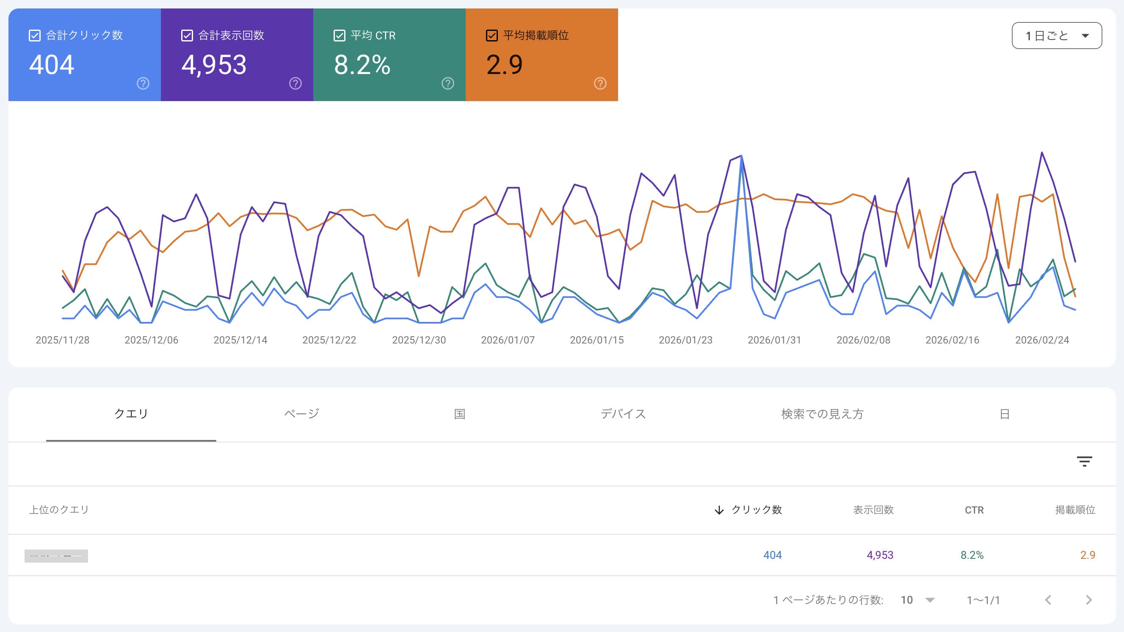Click the help icon on 合計表示回数 card

(295, 84)
